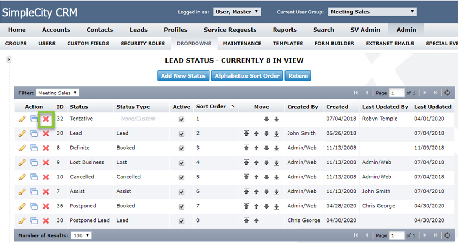
Task: Go to the SV Admin menu
Action: [365, 30]
